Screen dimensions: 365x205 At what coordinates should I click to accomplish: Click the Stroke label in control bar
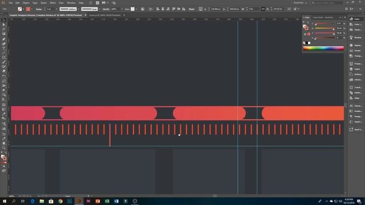point(39,9)
